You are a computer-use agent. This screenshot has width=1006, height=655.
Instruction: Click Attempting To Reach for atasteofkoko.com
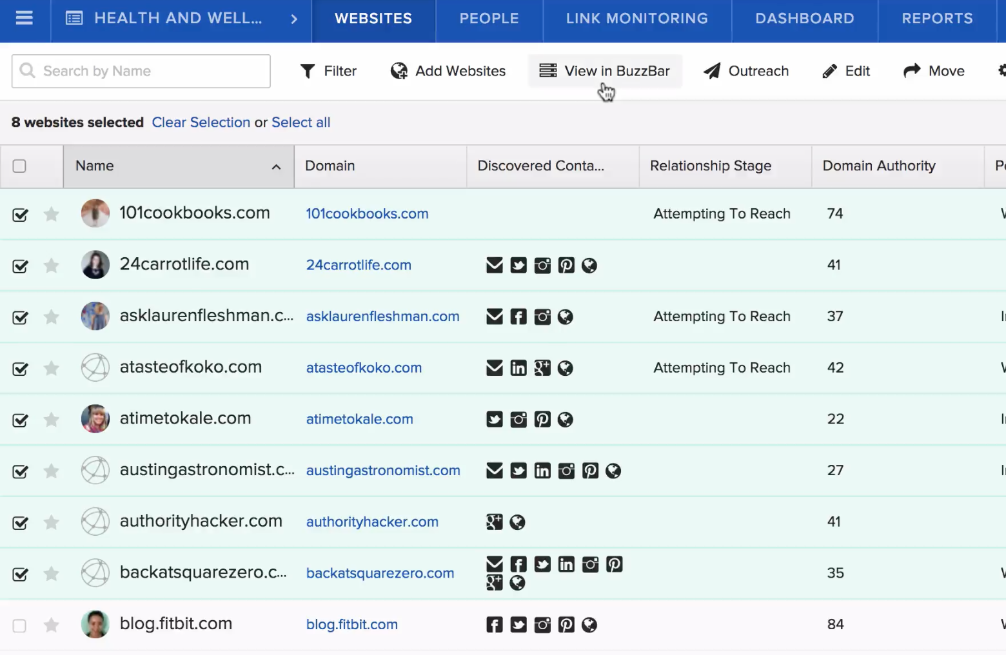722,367
